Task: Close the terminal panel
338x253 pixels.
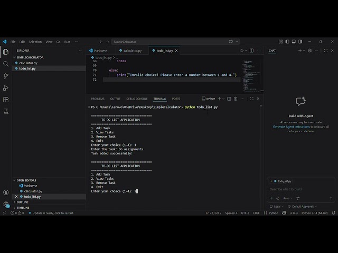Action: (258, 99)
